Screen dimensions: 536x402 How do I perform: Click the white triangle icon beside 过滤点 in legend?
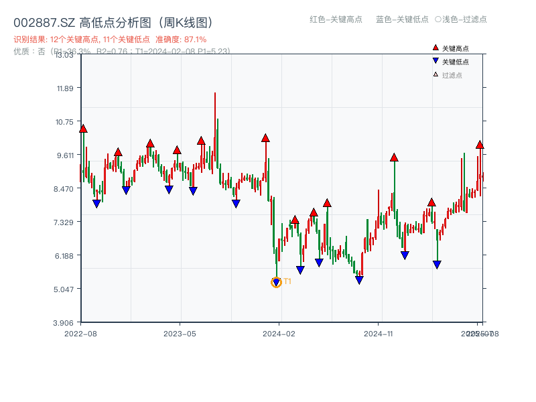point(435,74)
